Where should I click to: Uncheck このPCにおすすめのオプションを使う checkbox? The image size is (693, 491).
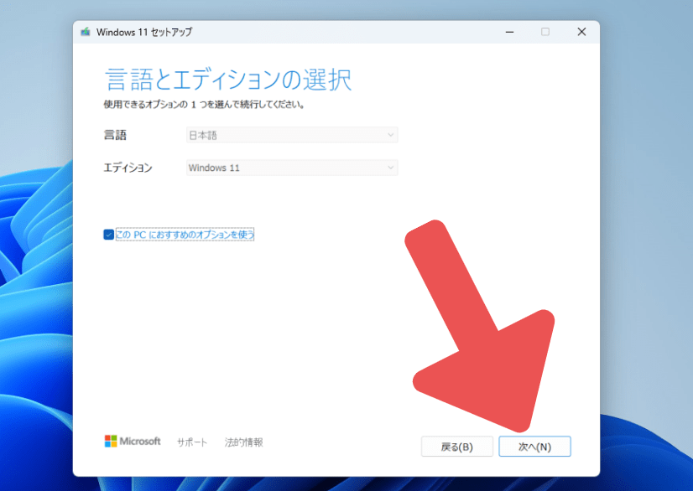pyautogui.click(x=109, y=235)
